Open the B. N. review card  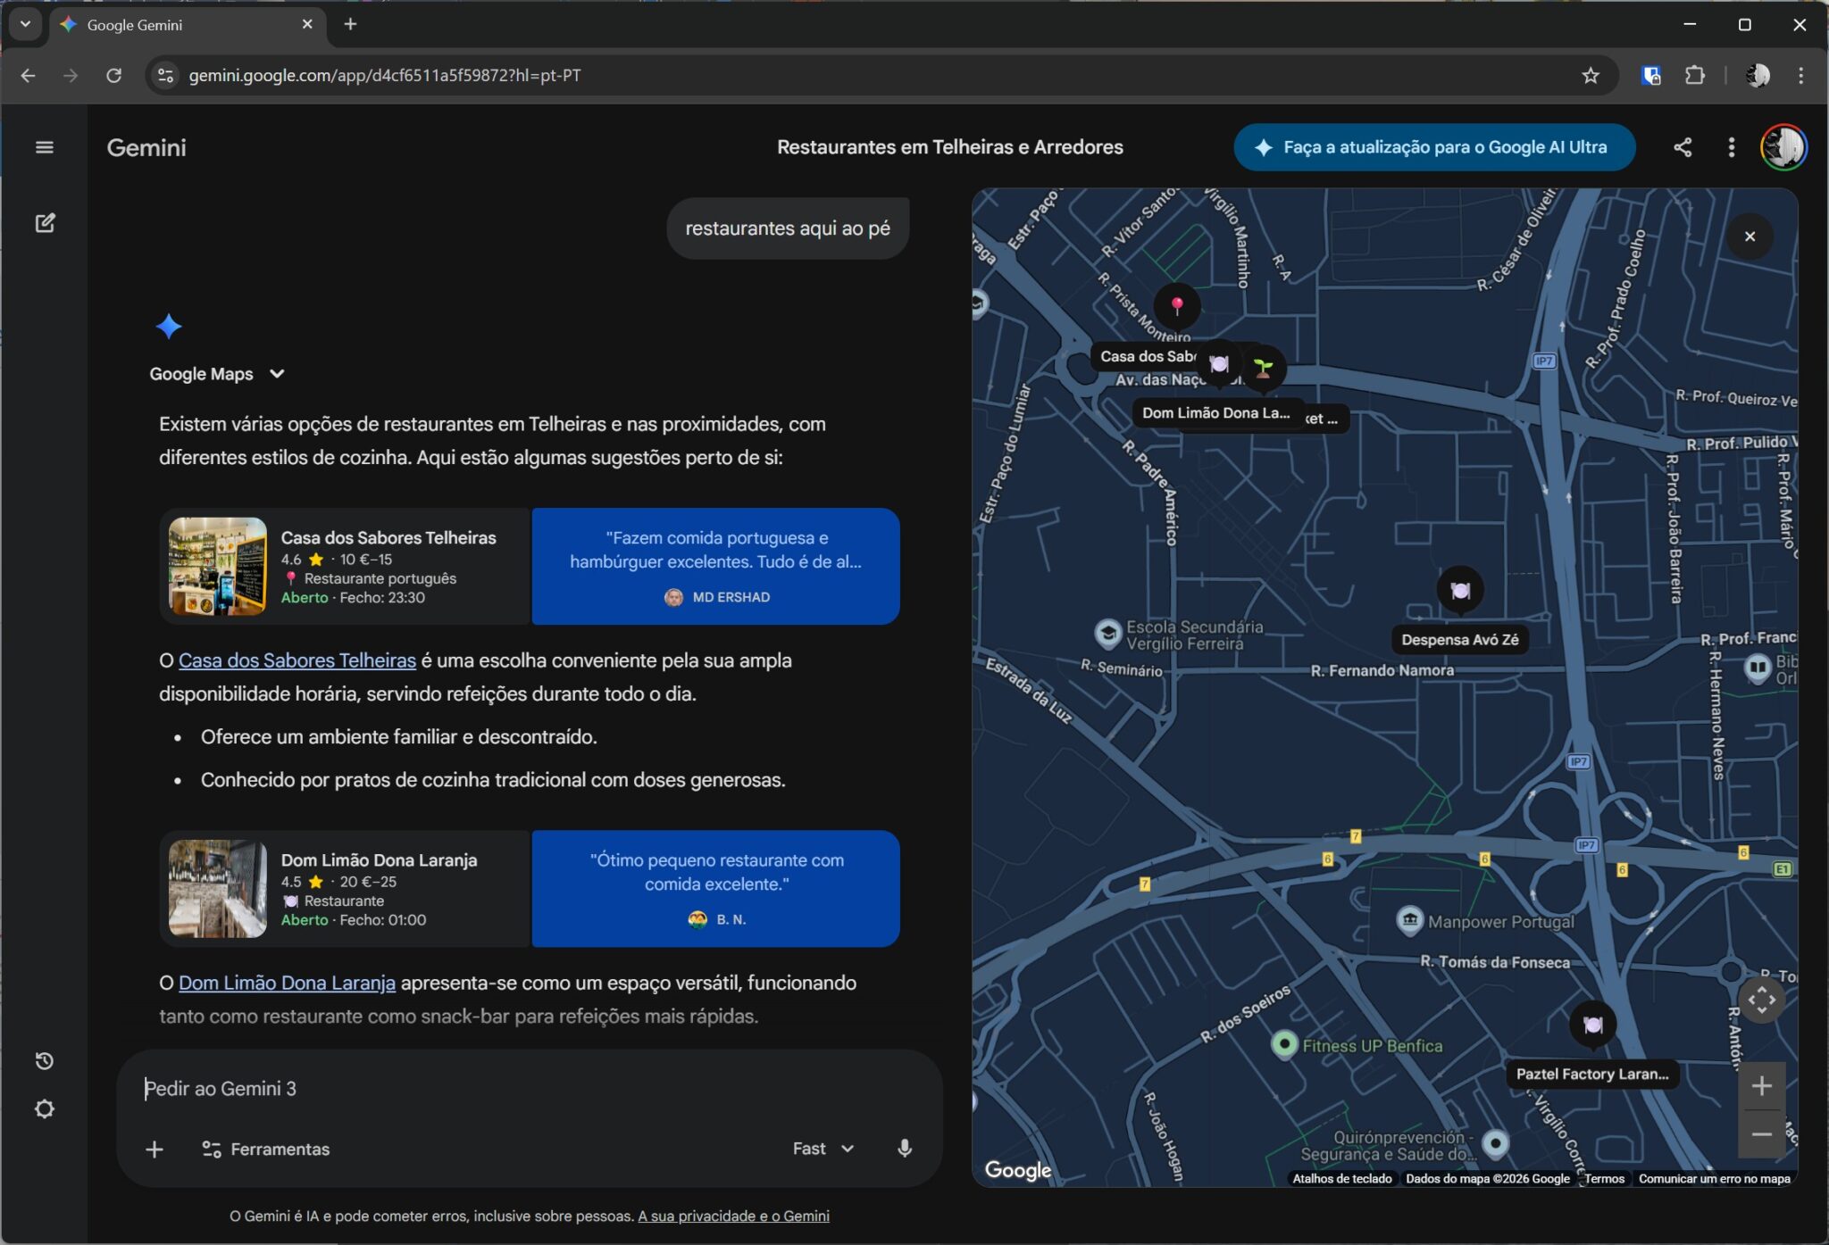715,888
